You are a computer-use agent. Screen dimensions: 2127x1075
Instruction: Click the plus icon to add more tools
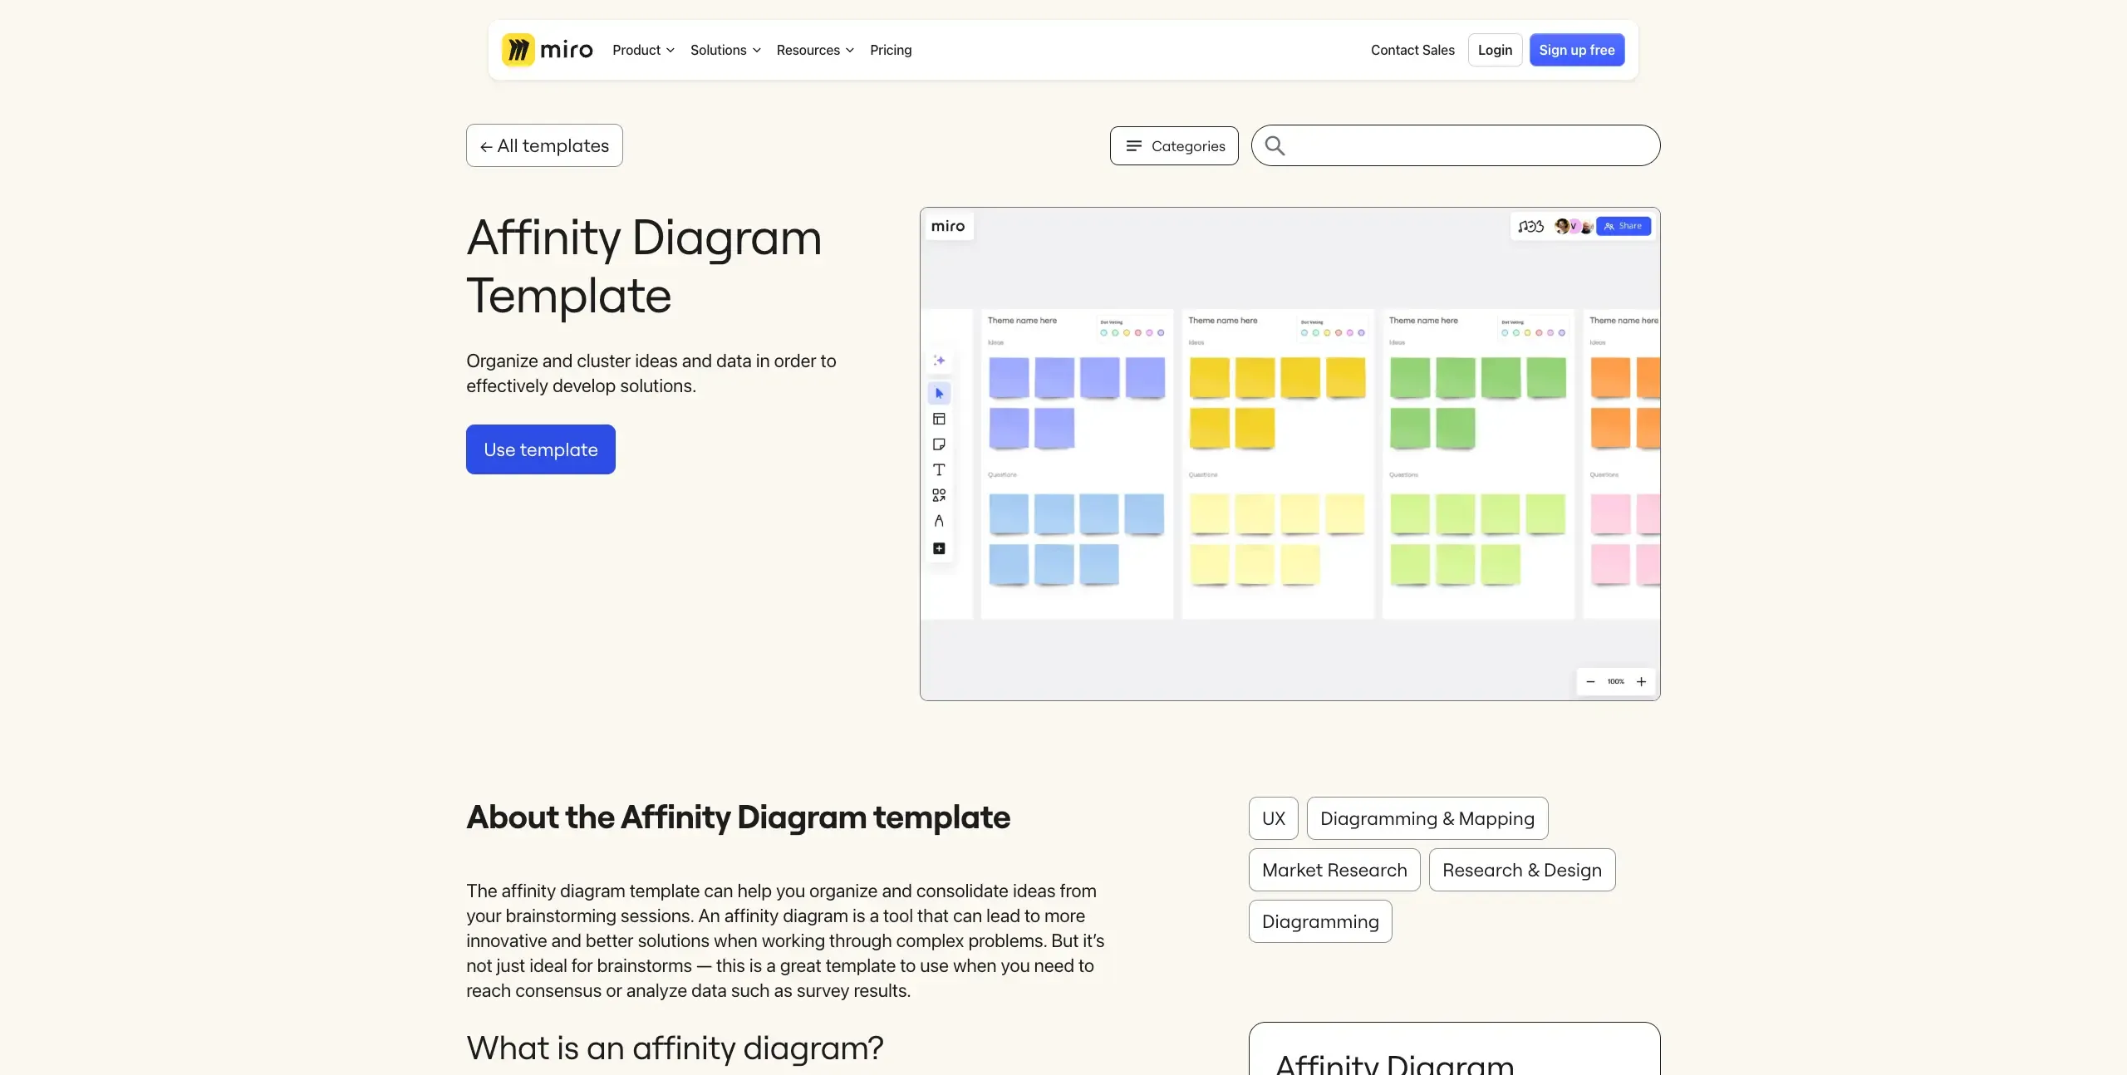[x=938, y=548]
